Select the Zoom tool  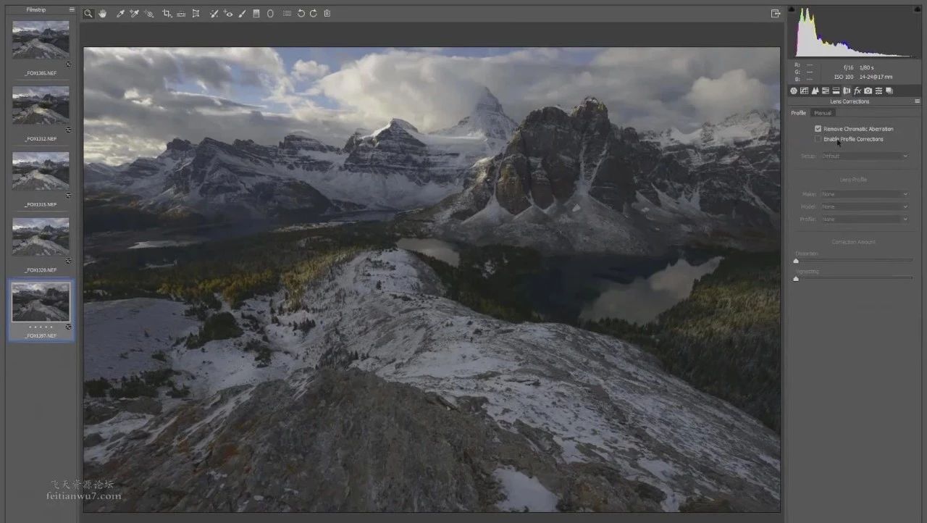point(88,14)
